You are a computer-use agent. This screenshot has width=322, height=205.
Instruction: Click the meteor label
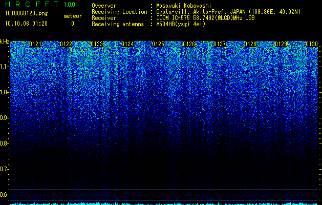pyautogui.click(x=73, y=16)
